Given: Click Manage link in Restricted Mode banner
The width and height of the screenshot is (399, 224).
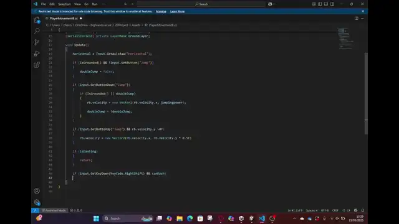Looking at the screenshot, I should (161, 11).
